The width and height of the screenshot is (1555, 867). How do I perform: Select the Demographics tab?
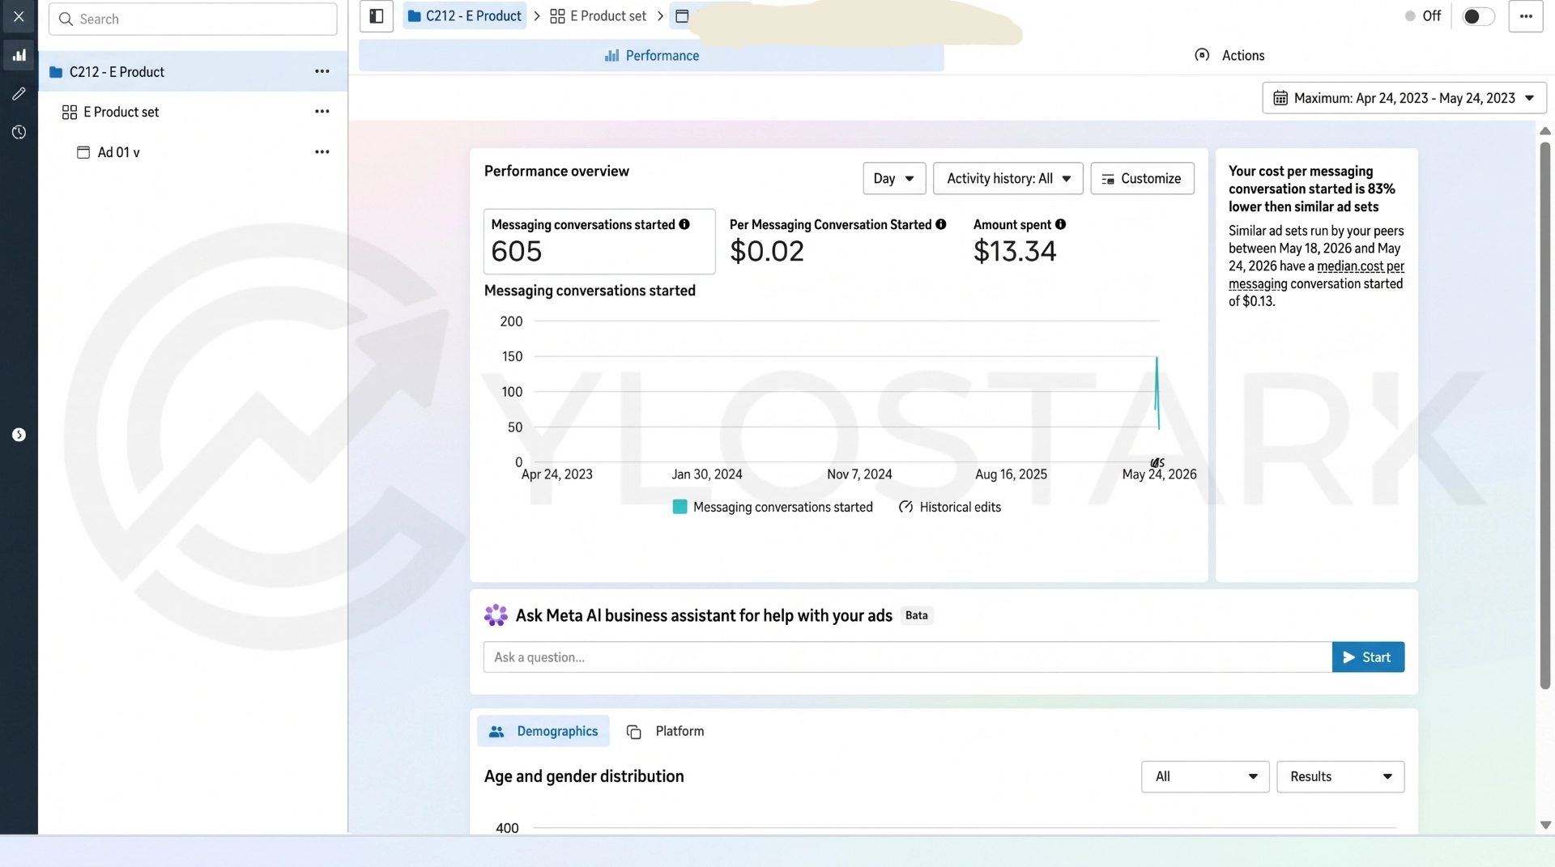tap(543, 731)
